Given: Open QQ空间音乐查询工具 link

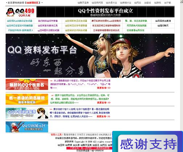Looking at the screenshot, I should click(x=48, y=25).
